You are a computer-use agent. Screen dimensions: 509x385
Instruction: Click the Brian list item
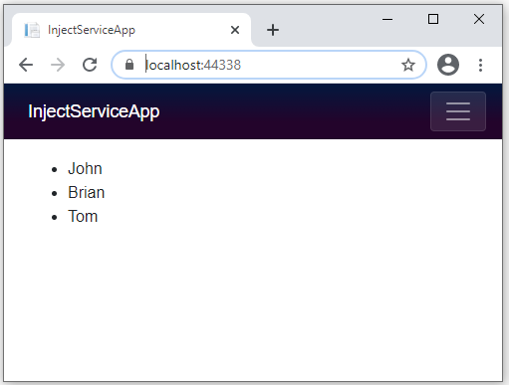point(87,192)
